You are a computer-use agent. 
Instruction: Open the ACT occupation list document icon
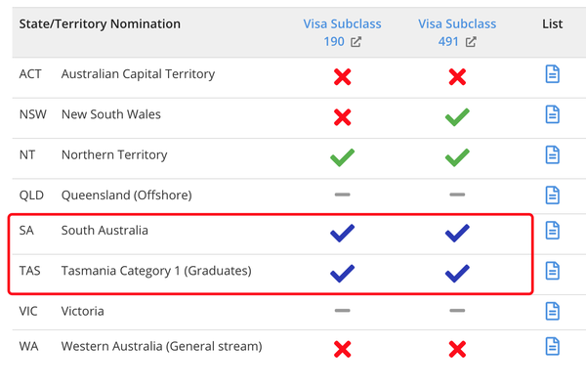(x=552, y=73)
